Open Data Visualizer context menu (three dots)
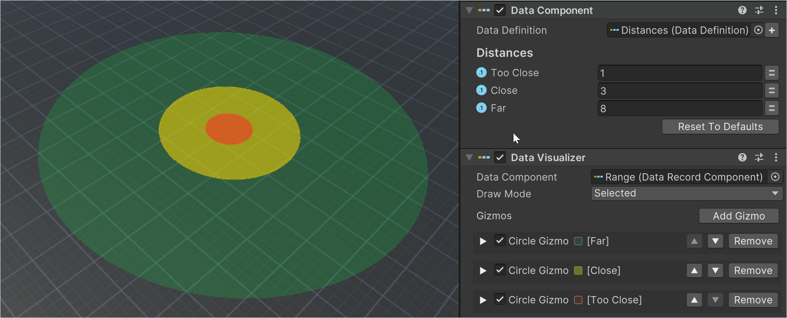This screenshot has height=318, width=787. pyautogui.click(x=776, y=157)
